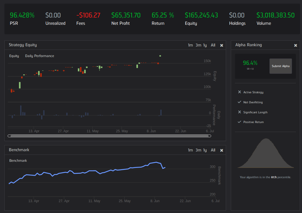Viewport: 302px width, 213px height.
Task: Click the X icon beside Active Strategy
Action: 239,92
